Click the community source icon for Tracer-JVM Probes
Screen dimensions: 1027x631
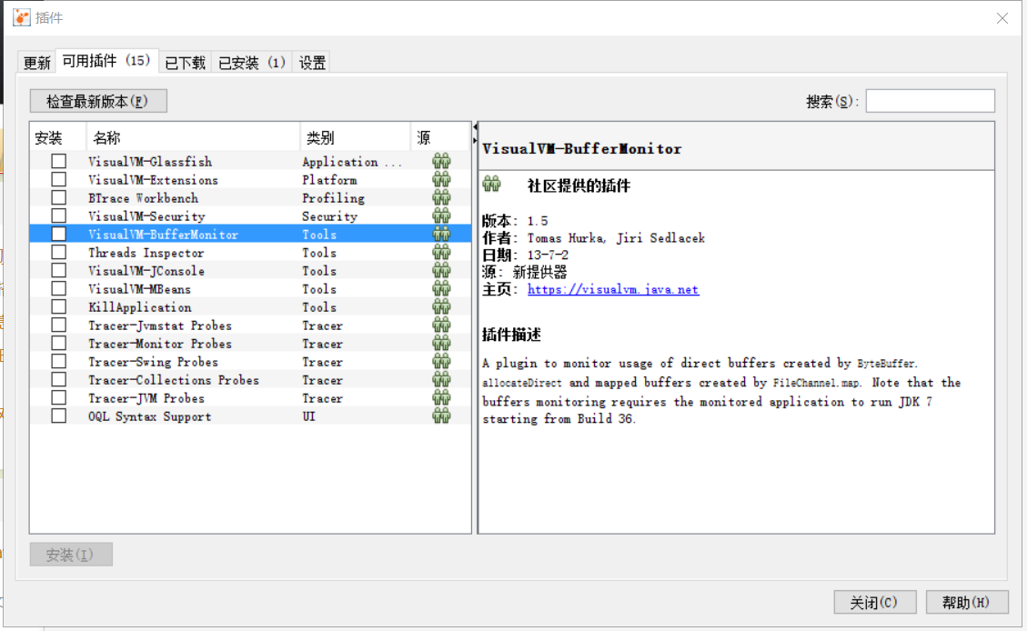pos(441,398)
